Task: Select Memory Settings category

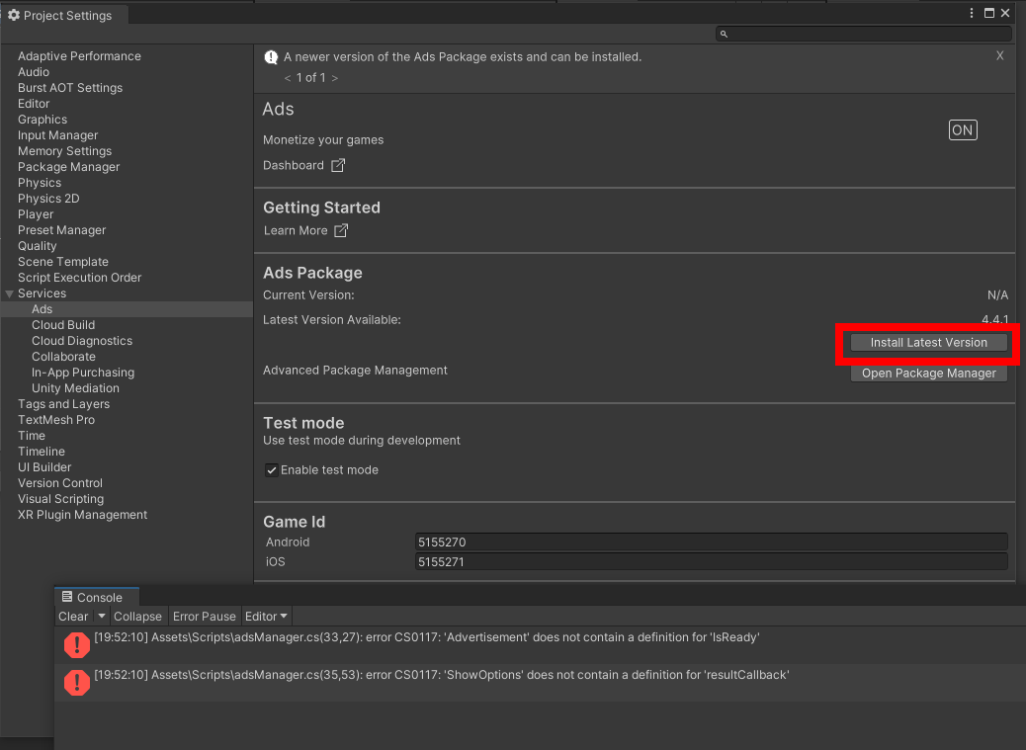Action: pyautogui.click(x=65, y=151)
